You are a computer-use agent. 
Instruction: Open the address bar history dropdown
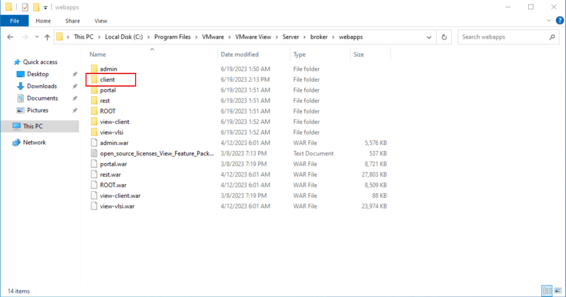click(429, 37)
